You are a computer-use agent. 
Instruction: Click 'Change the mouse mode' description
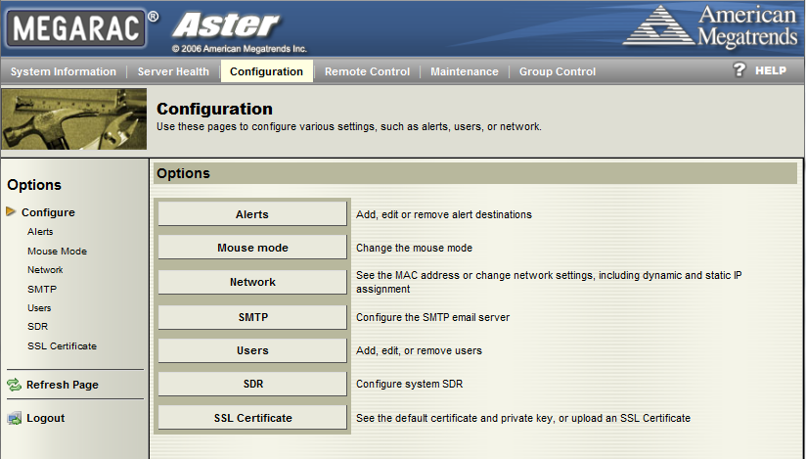(415, 248)
